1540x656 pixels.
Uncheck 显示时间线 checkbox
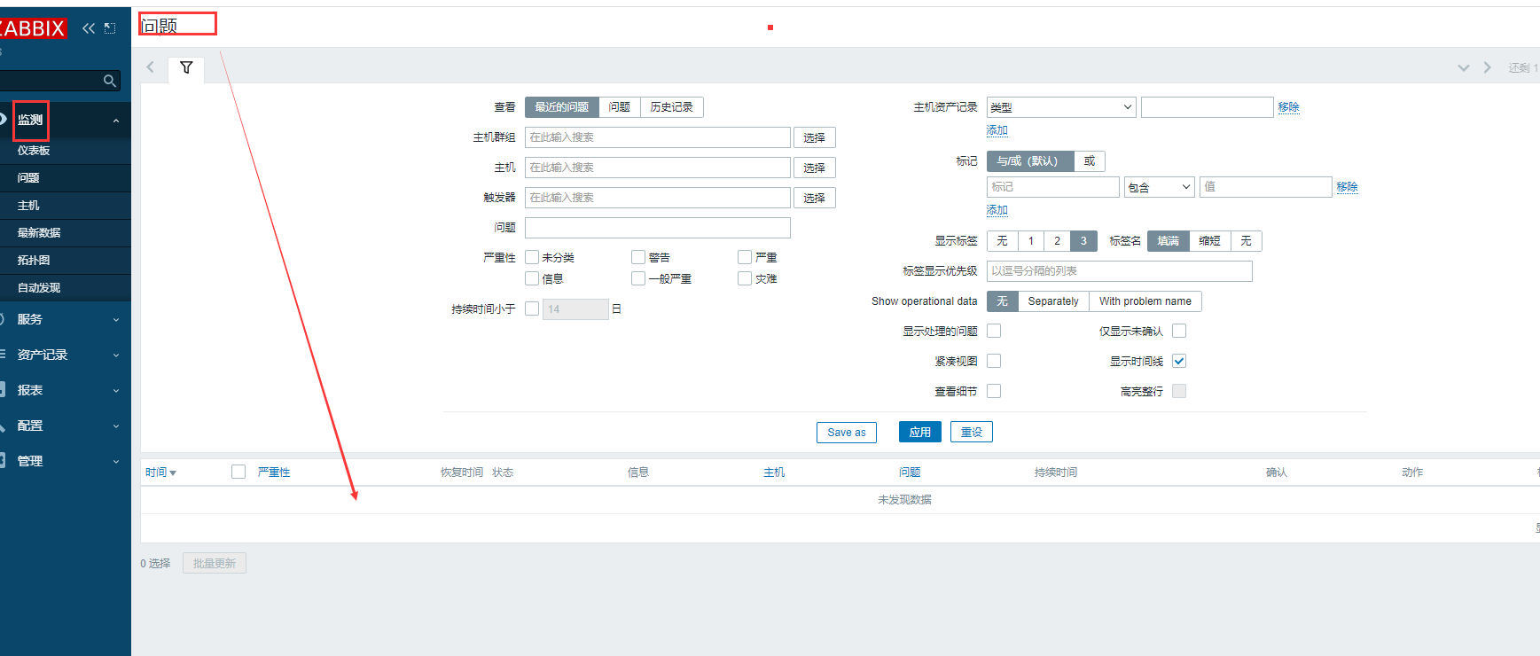tap(1179, 361)
